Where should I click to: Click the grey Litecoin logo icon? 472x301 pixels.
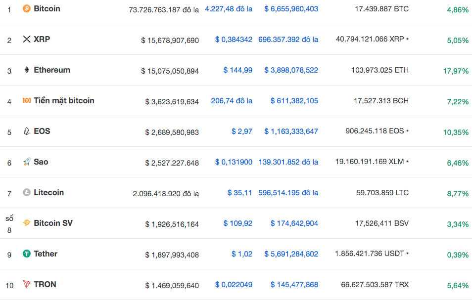[x=27, y=192]
